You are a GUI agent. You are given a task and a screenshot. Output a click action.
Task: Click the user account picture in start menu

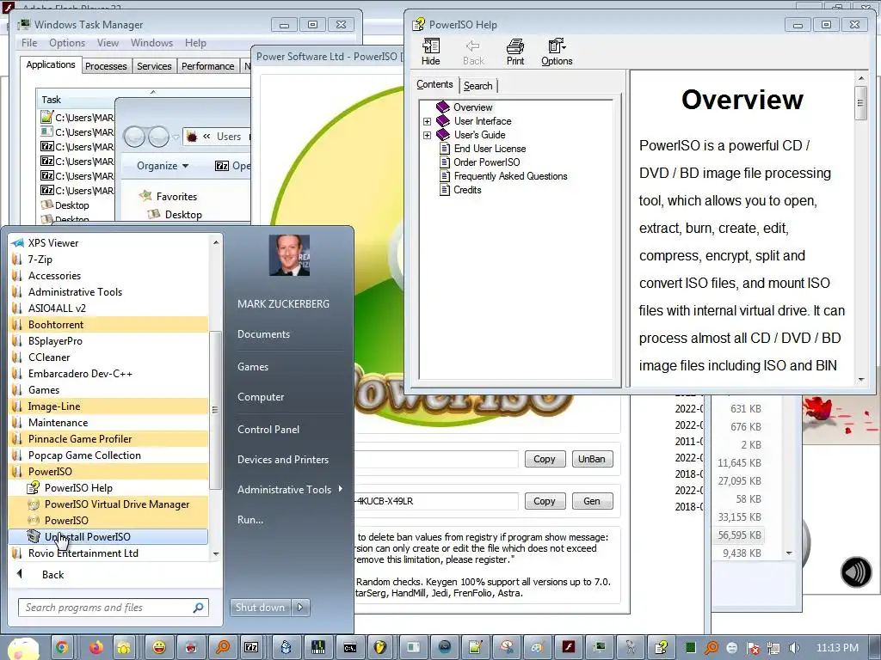point(289,255)
